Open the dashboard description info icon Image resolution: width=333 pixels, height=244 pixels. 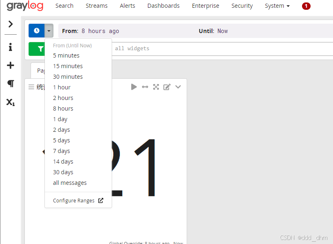tap(11, 47)
